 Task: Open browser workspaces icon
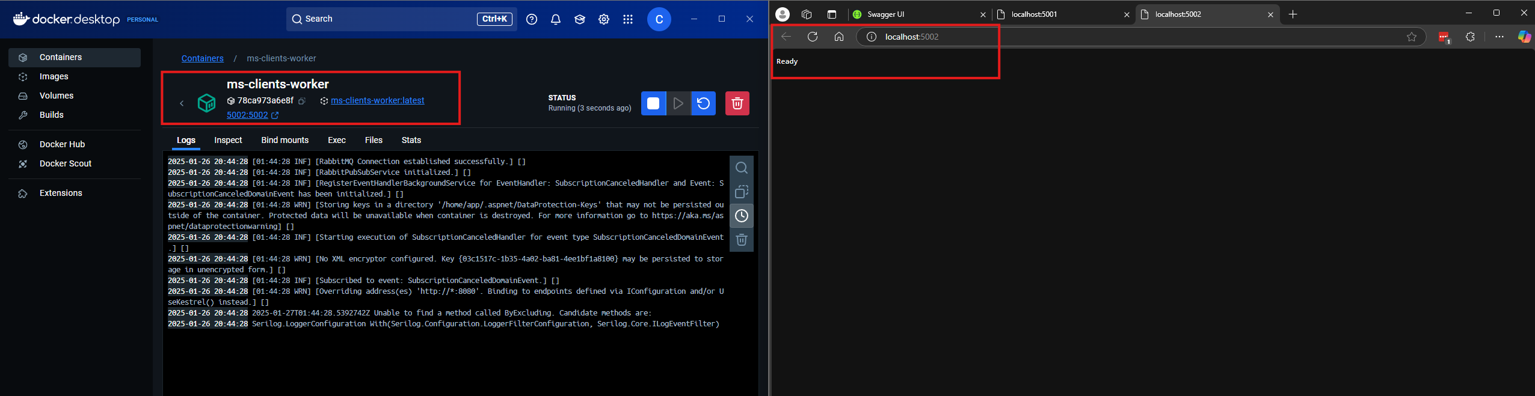coord(807,14)
